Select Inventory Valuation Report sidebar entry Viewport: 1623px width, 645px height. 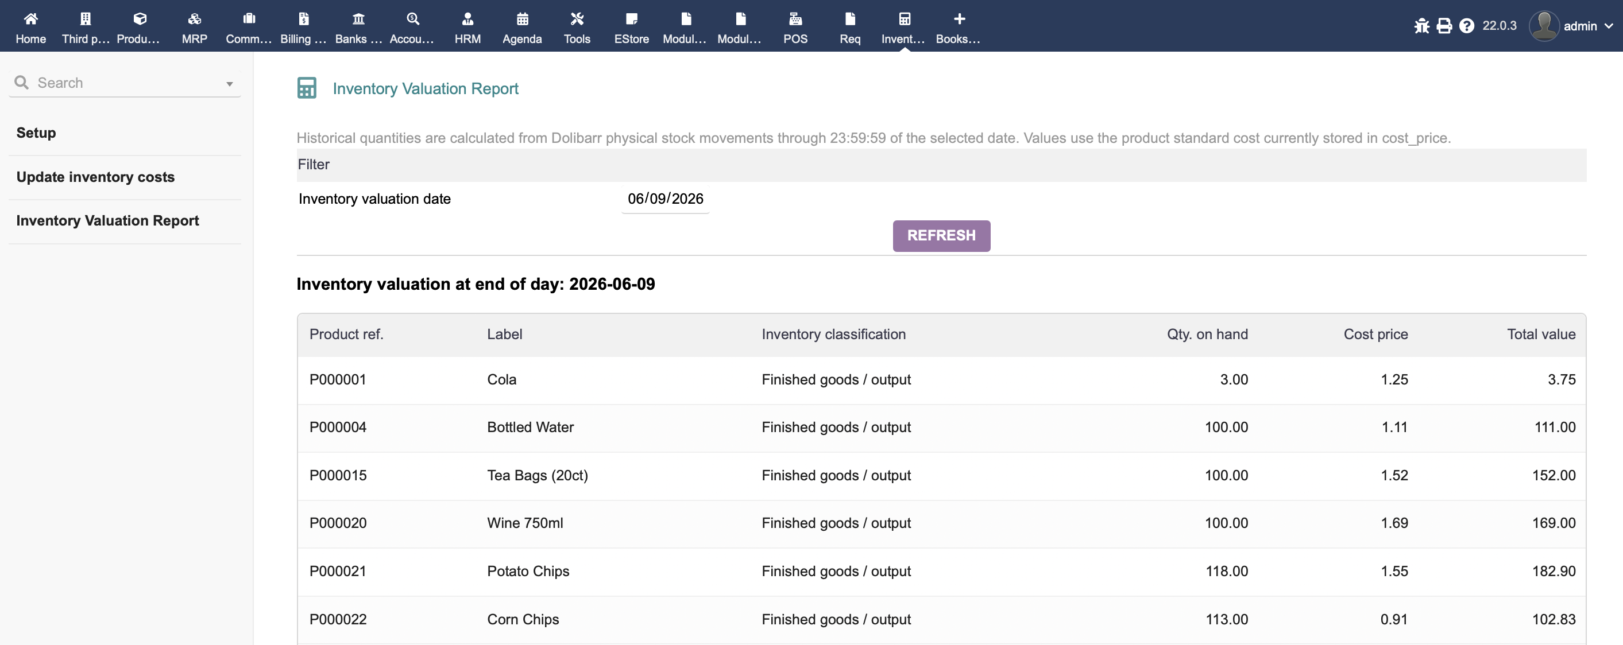click(108, 220)
